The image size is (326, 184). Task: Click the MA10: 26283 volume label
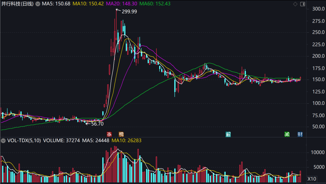click(x=127, y=141)
